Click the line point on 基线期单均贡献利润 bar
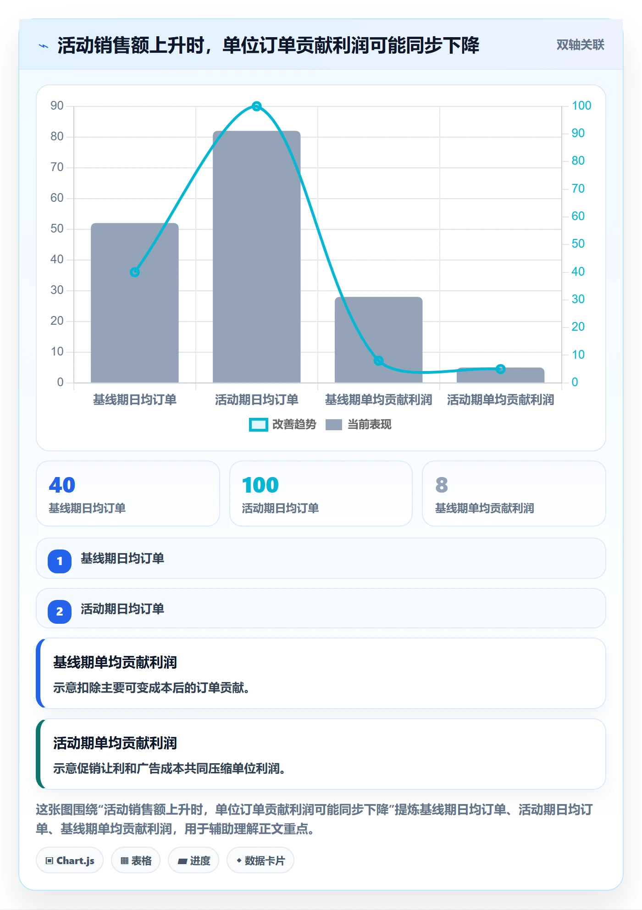642x910 pixels. coord(379,361)
